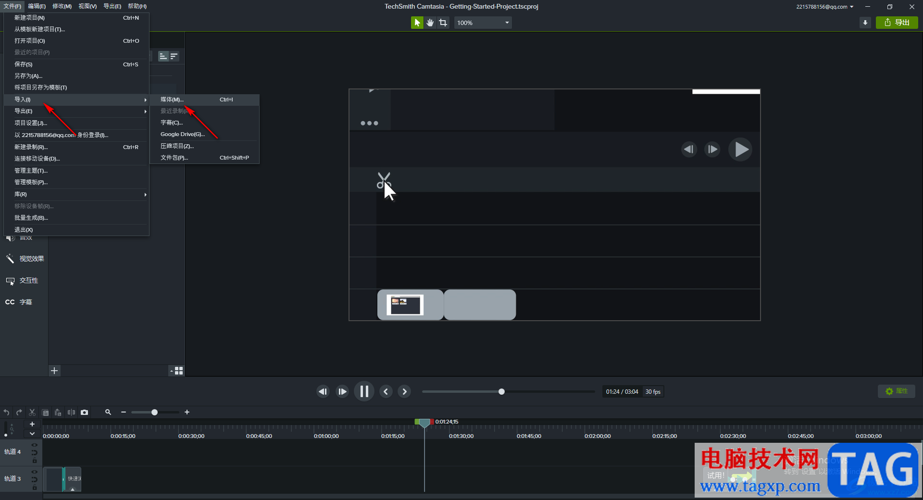Open the account 2215788156@qq.com dropdown

point(824,7)
